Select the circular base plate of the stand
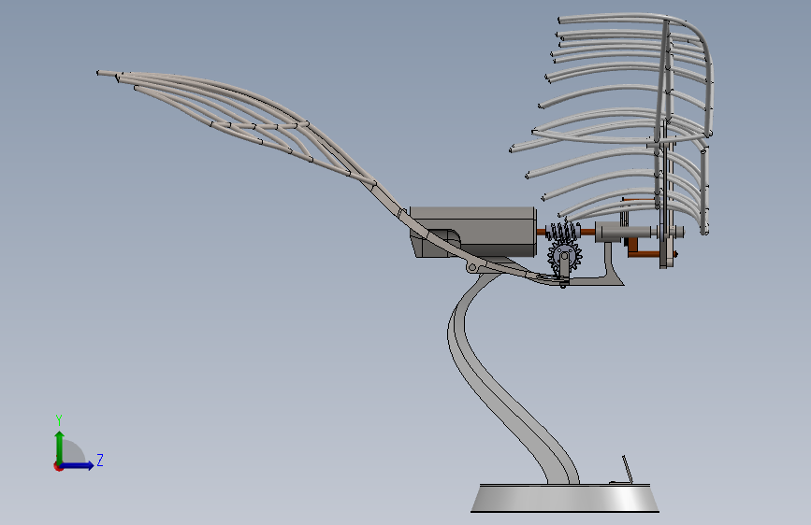Image resolution: width=811 pixels, height=525 pixels. 565,498
